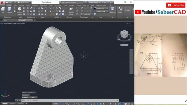Viewport: 187px width, 105px height.
Task: Open the workspace switching gear icon
Action: [x=111, y=104]
